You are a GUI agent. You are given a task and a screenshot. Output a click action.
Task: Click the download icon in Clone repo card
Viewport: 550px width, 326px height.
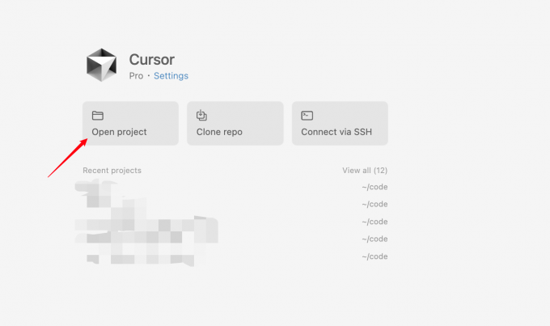201,115
